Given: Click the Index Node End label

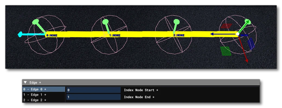Looking at the screenshot, I should tap(139, 97).
